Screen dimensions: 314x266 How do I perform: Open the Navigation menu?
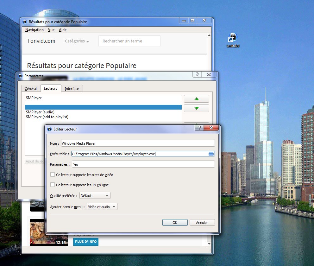point(35,30)
